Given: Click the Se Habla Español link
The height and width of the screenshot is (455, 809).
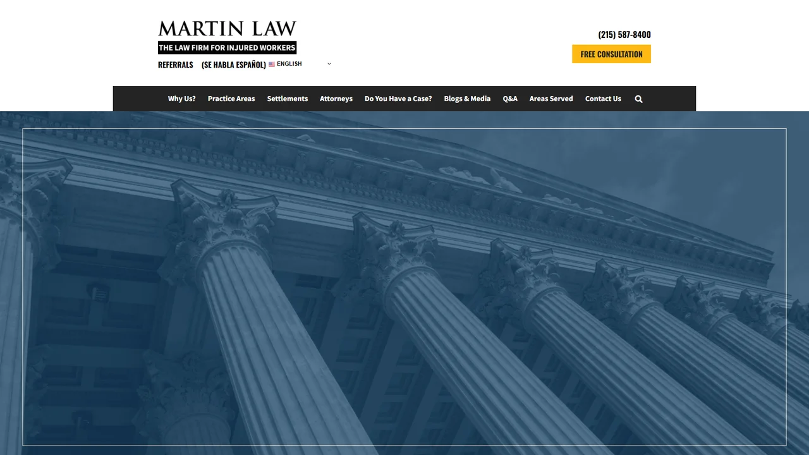Looking at the screenshot, I should click(x=234, y=64).
